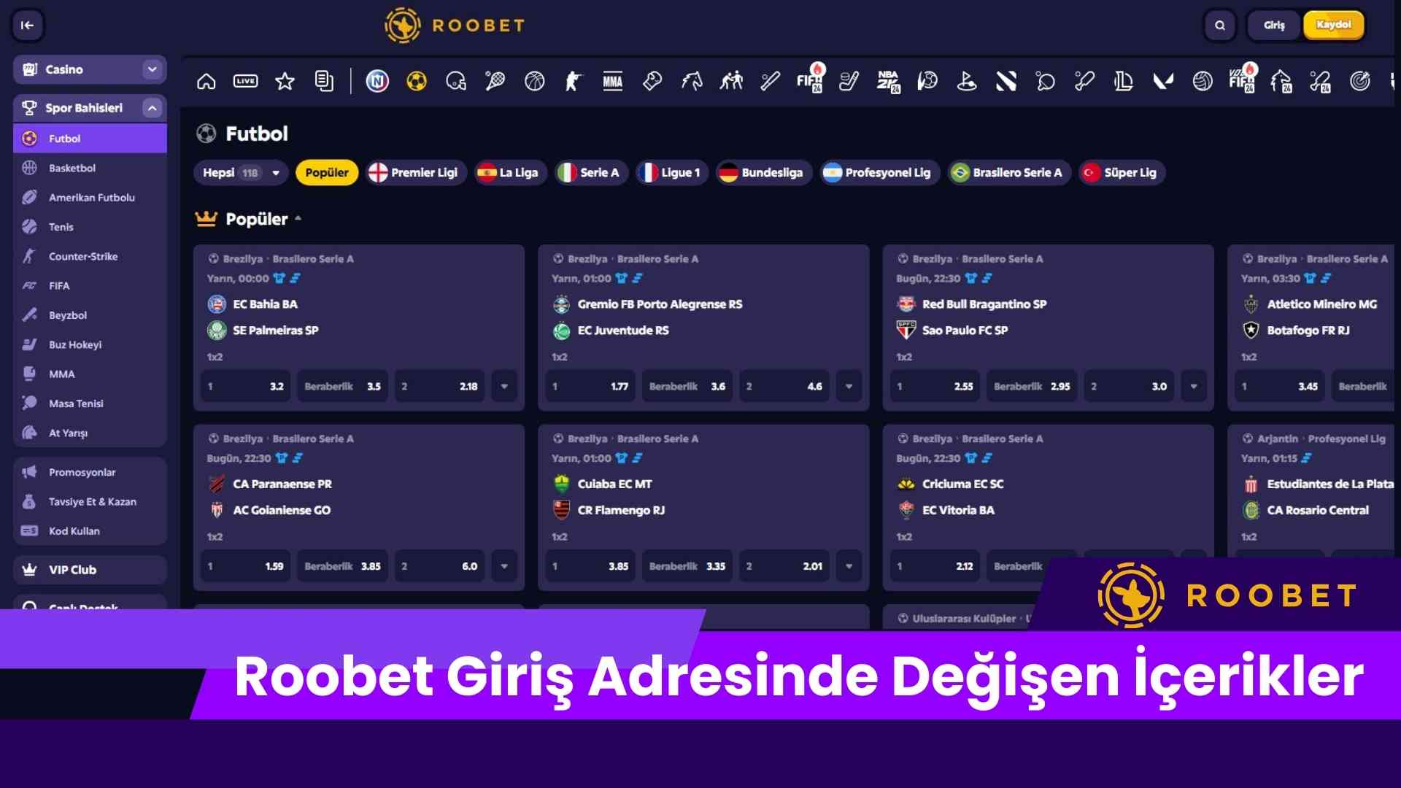Select the Profesyonel Lig filter
This screenshot has height=788, width=1401.
pos(880,173)
